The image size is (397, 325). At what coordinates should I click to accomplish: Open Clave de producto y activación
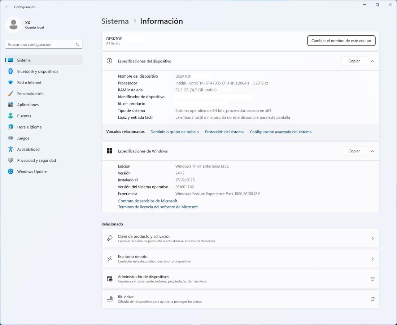tap(240, 238)
